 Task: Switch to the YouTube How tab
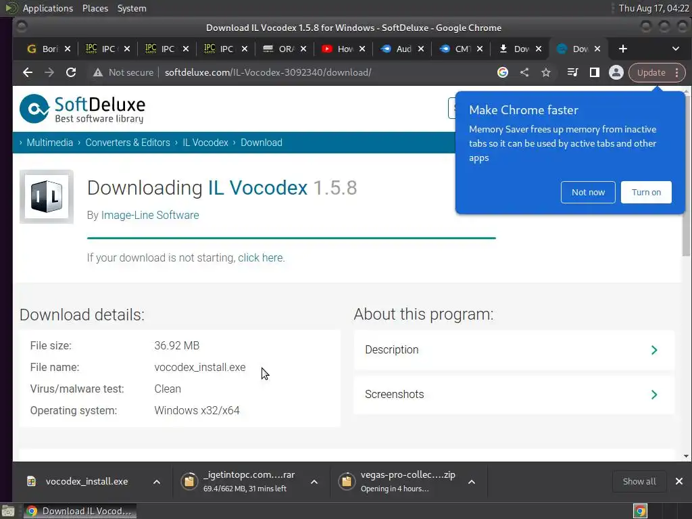coord(339,49)
